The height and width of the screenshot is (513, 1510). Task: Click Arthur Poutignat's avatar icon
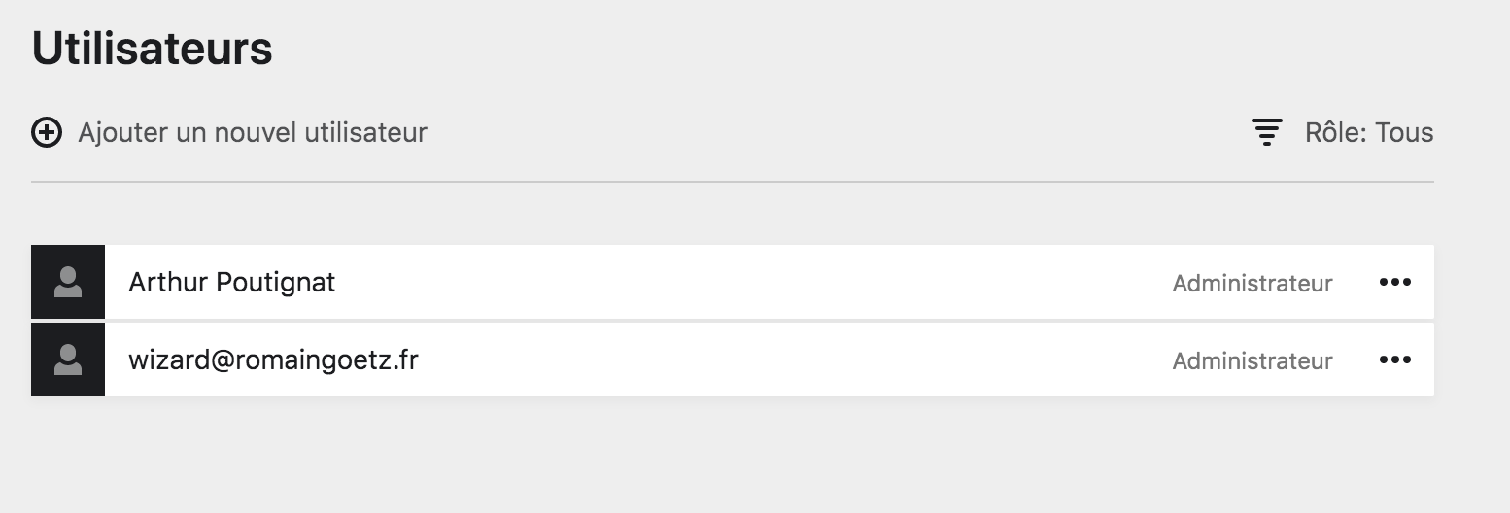(x=68, y=282)
